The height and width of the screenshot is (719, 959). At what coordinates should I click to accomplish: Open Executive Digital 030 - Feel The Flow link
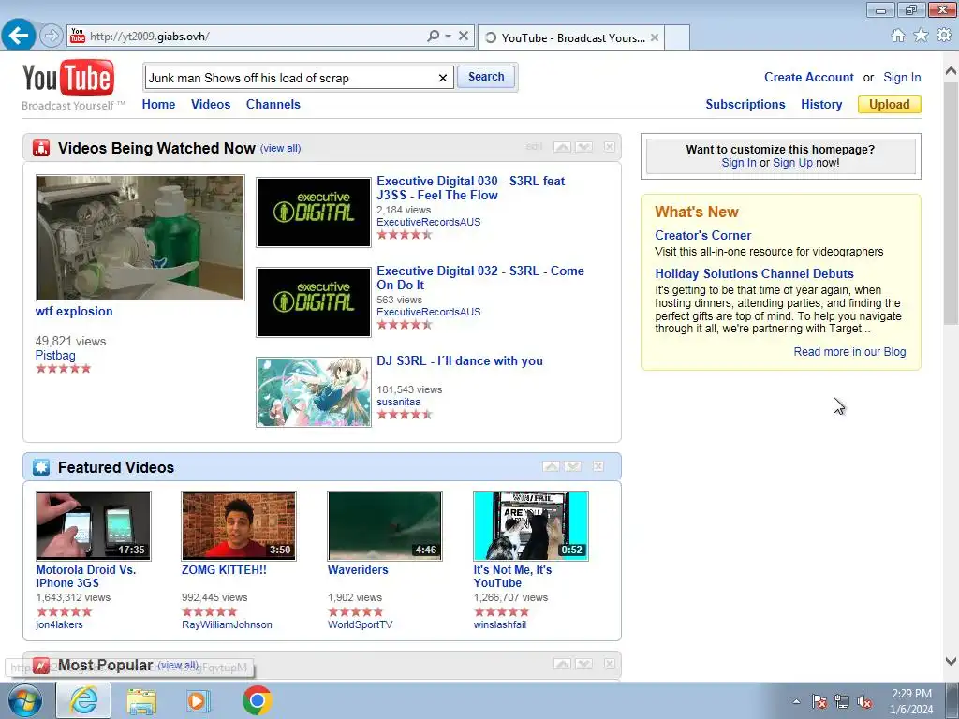[470, 187]
